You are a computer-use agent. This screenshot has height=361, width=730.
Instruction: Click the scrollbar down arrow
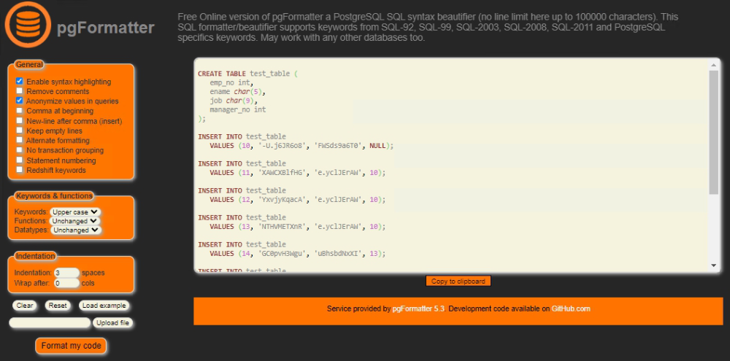tap(714, 265)
